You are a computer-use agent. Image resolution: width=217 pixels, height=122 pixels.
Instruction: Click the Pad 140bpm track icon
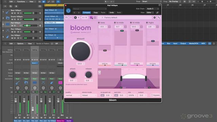tap(7, 24)
